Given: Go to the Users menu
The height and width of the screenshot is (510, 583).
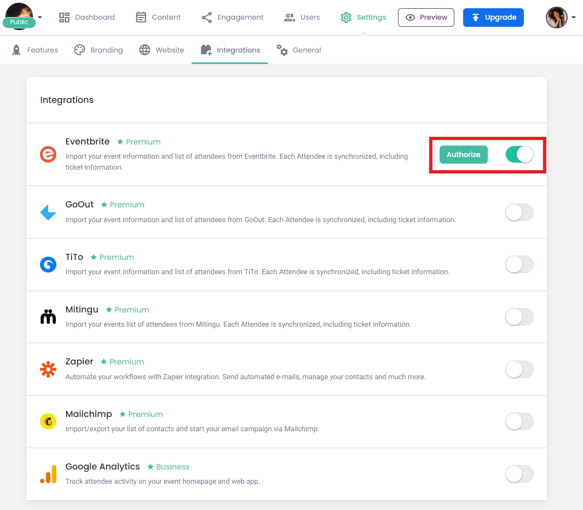Looking at the screenshot, I should 302,18.
